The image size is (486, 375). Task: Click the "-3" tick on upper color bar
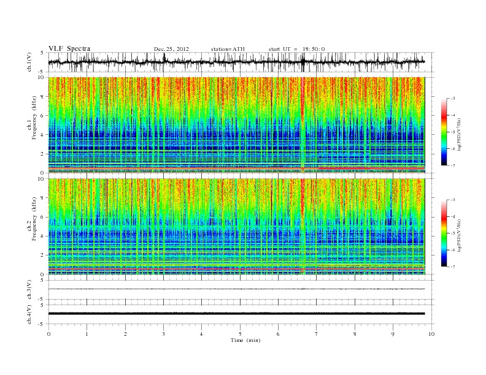point(453,99)
